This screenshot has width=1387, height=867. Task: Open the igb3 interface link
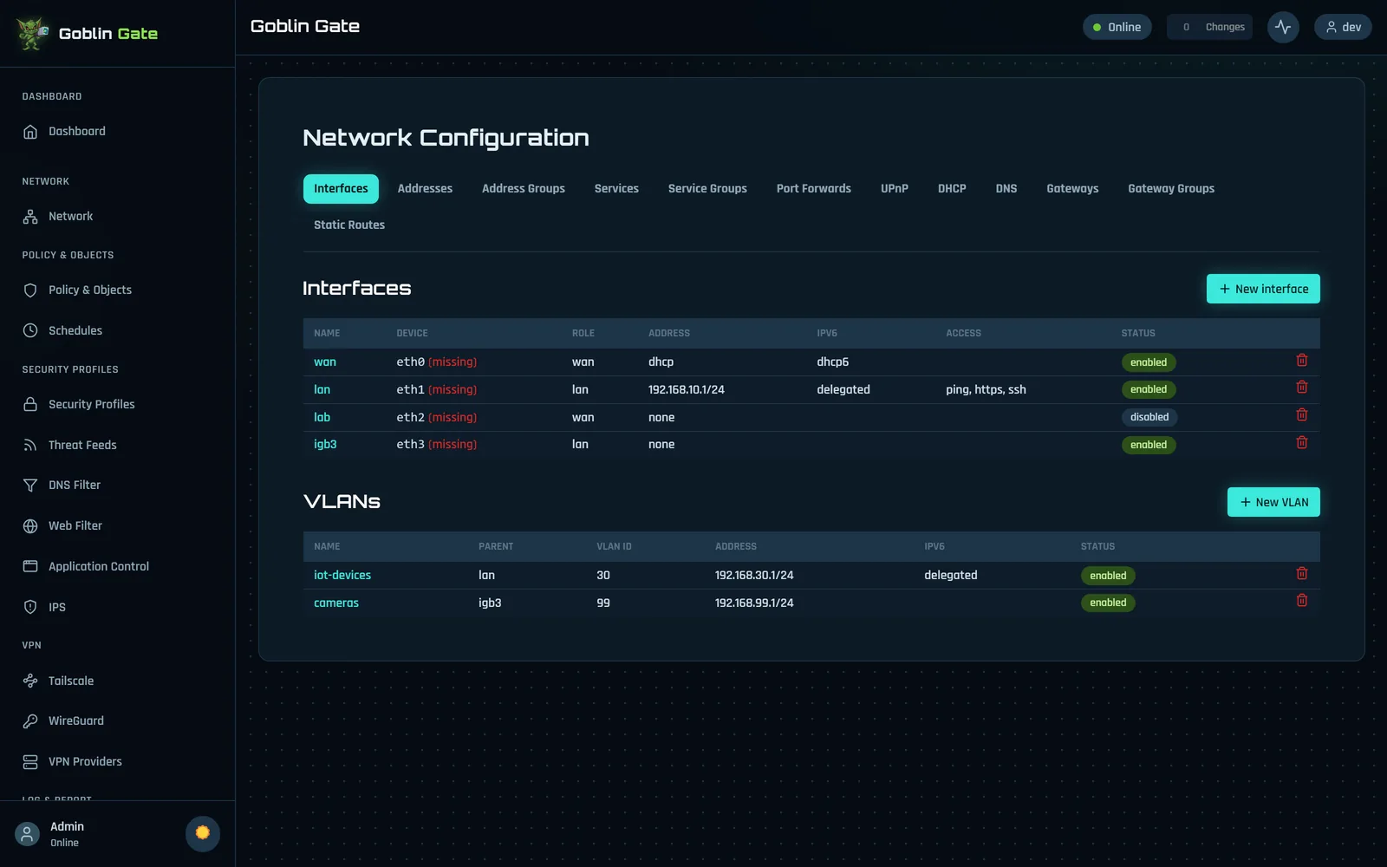coord(325,445)
